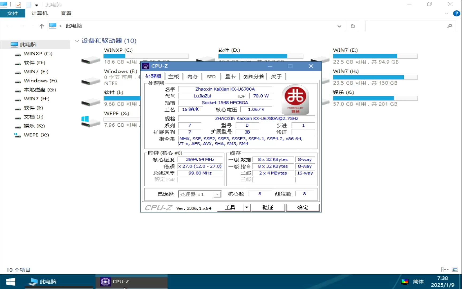The image size is (462, 289).
Task: Click the color display icon in system tray
Action: [405, 282]
